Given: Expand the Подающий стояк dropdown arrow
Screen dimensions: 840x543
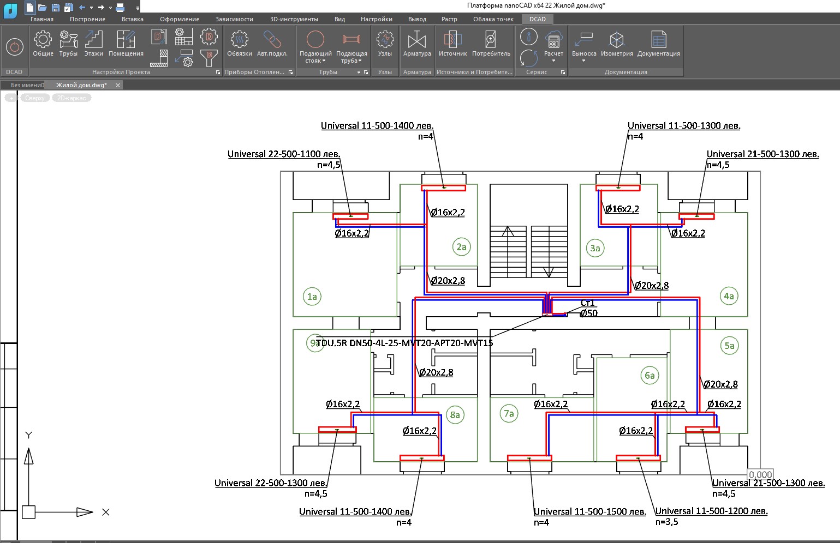Looking at the screenshot, I should 324,61.
